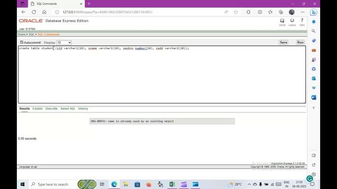The height and width of the screenshot is (189, 337).
Task: Open sidebar Tools briefcase icon
Action: tap(314, 50)
